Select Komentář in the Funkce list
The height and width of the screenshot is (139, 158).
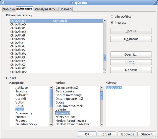(x=63, y=113)
